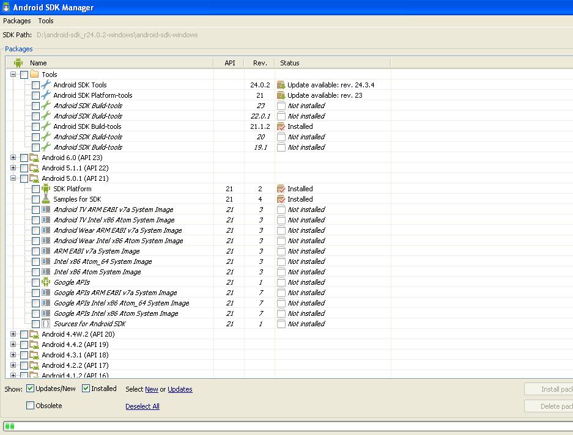Check the Sources for Android SDK checkbox
This screenshot has height=435, width=573.
pyautogui.click(x=35, y=324)
